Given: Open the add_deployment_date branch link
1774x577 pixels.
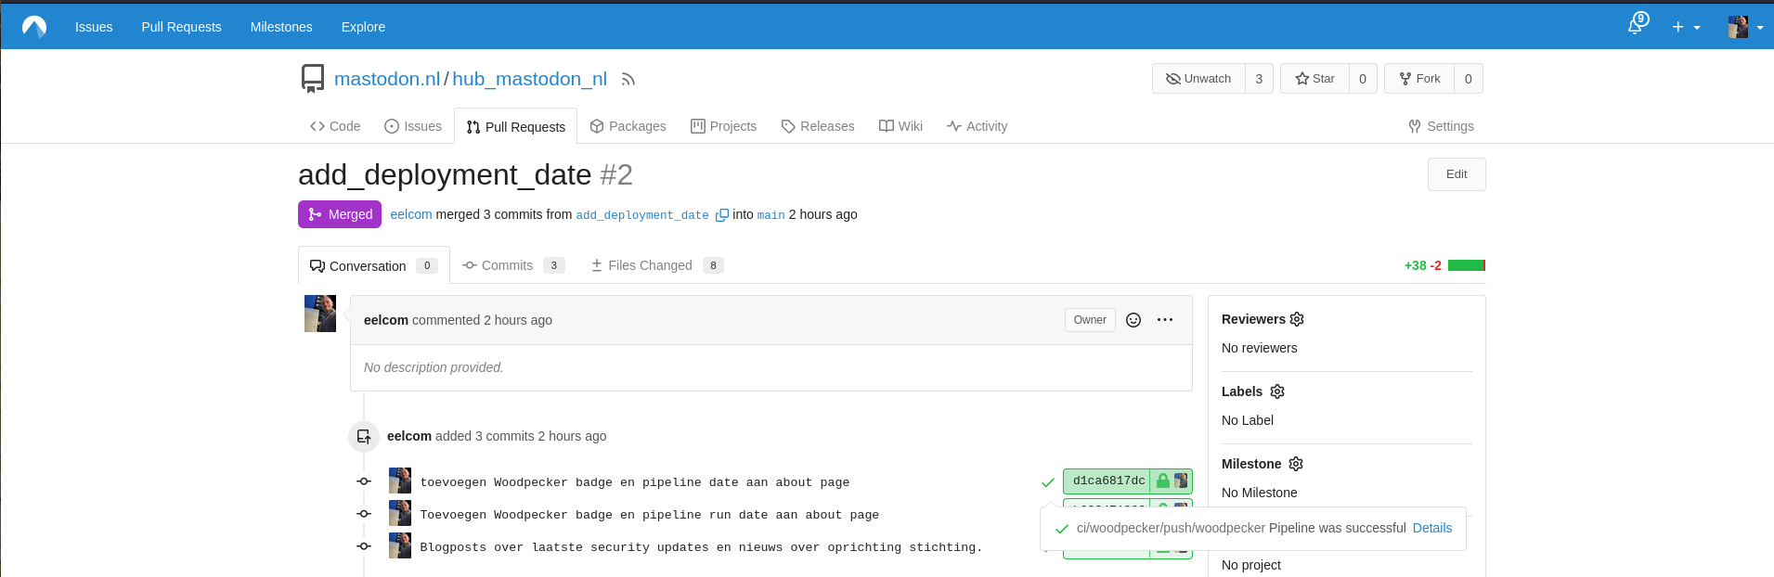Looking at the screenshot, I should coord(642,215).
